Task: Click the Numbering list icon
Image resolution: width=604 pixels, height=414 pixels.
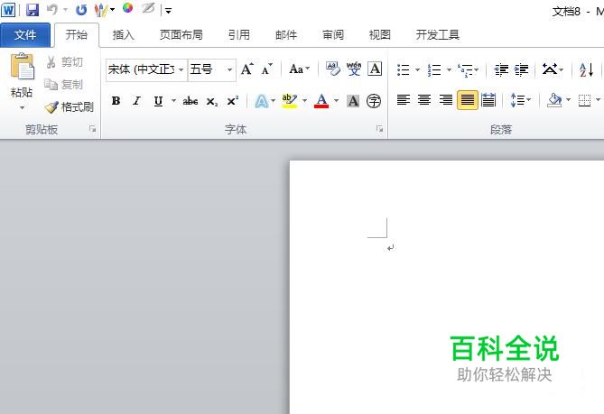Action: coord(434,70)
